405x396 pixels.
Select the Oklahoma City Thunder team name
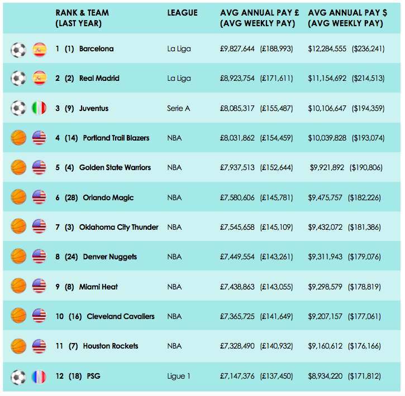coord(119,227)
